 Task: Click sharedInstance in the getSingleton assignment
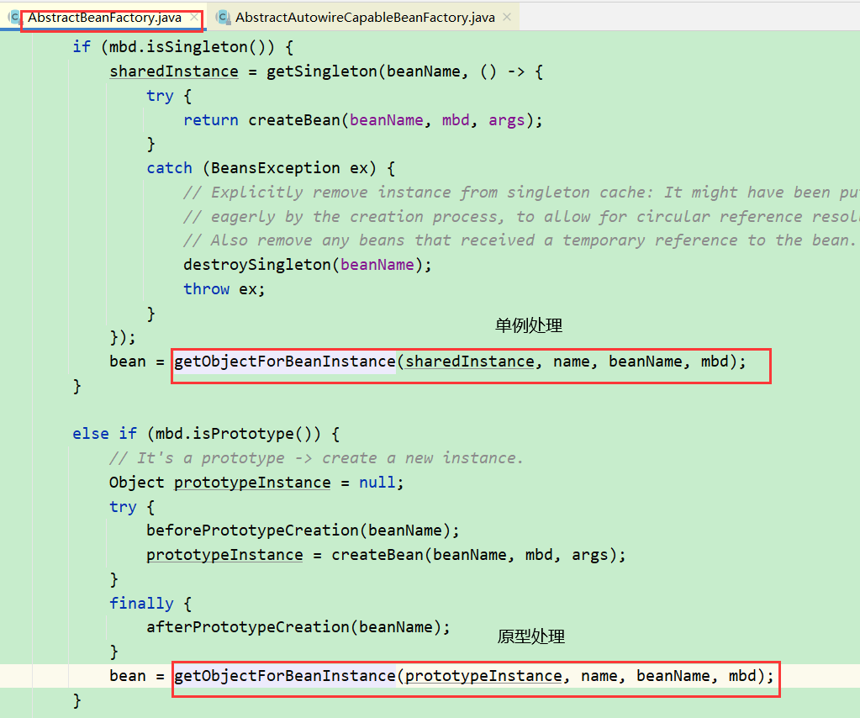coord(174,71)
